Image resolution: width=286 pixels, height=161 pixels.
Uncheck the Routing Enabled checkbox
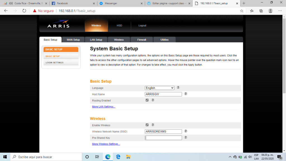[147, 100]
